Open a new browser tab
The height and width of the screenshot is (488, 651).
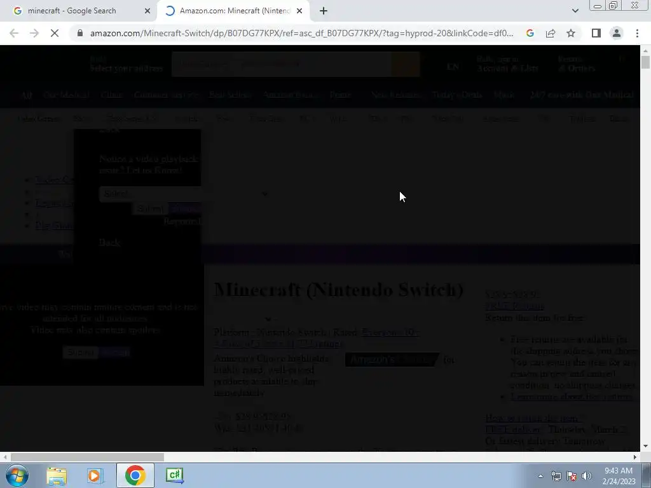click(324, 11)
